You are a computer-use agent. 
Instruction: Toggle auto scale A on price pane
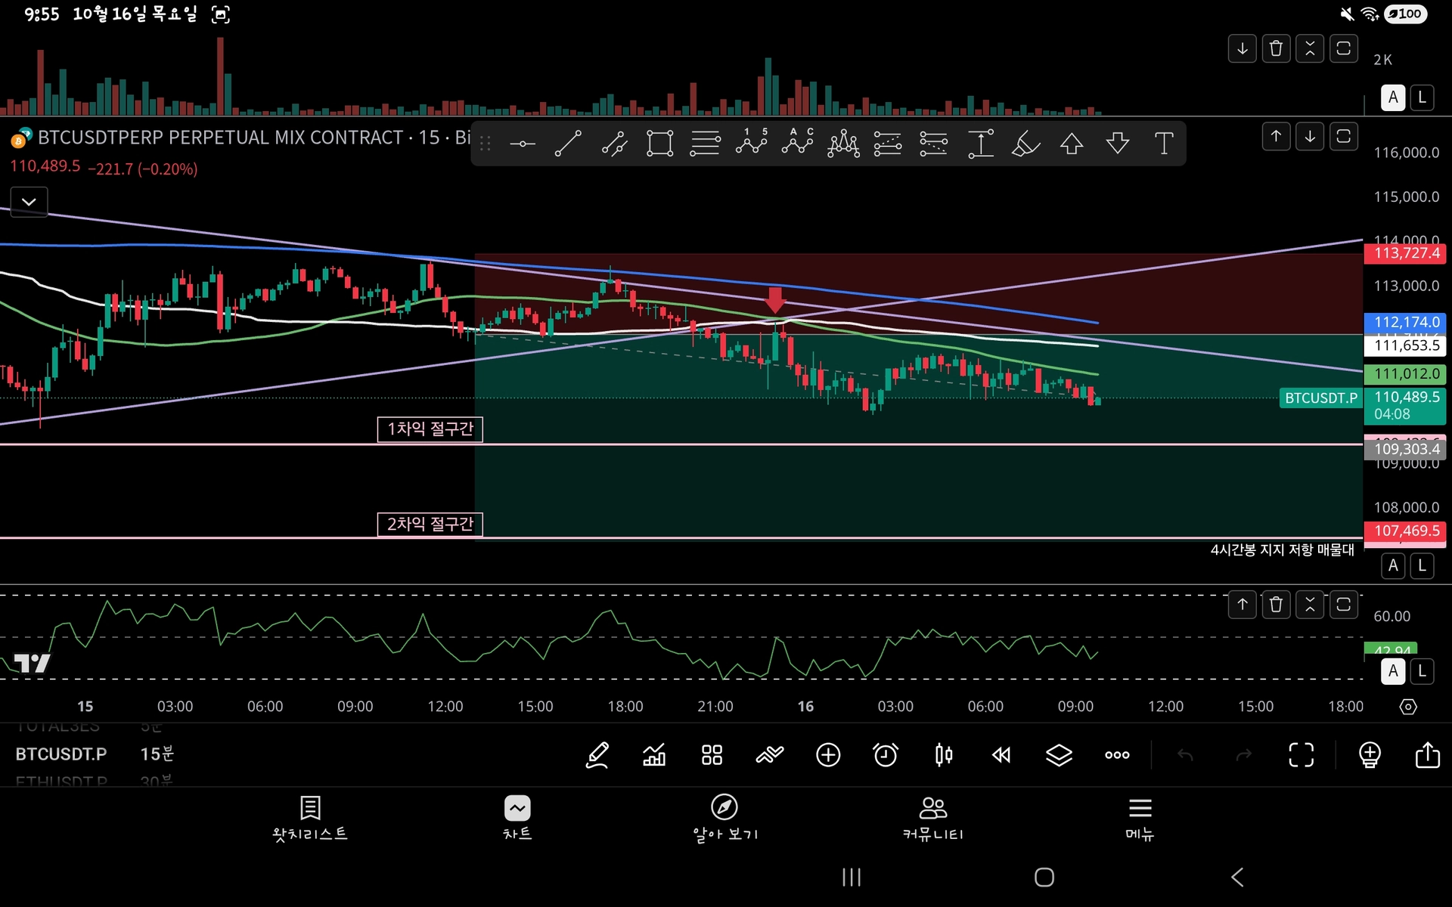pos(1393,565)
